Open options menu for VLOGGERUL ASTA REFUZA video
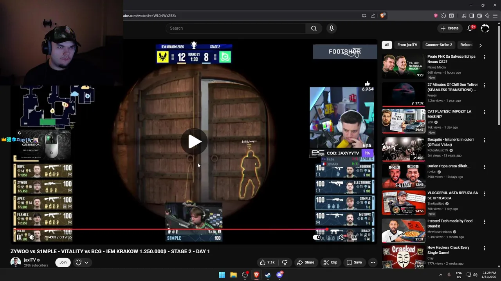 [484, 194]
